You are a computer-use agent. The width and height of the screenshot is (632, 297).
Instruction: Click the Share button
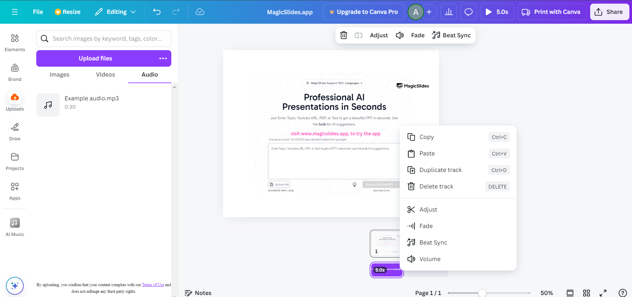[x=610, y=12]
